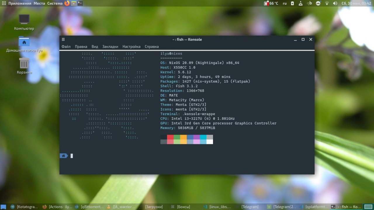Click the home prompt badge in terminal

point(64,156)
